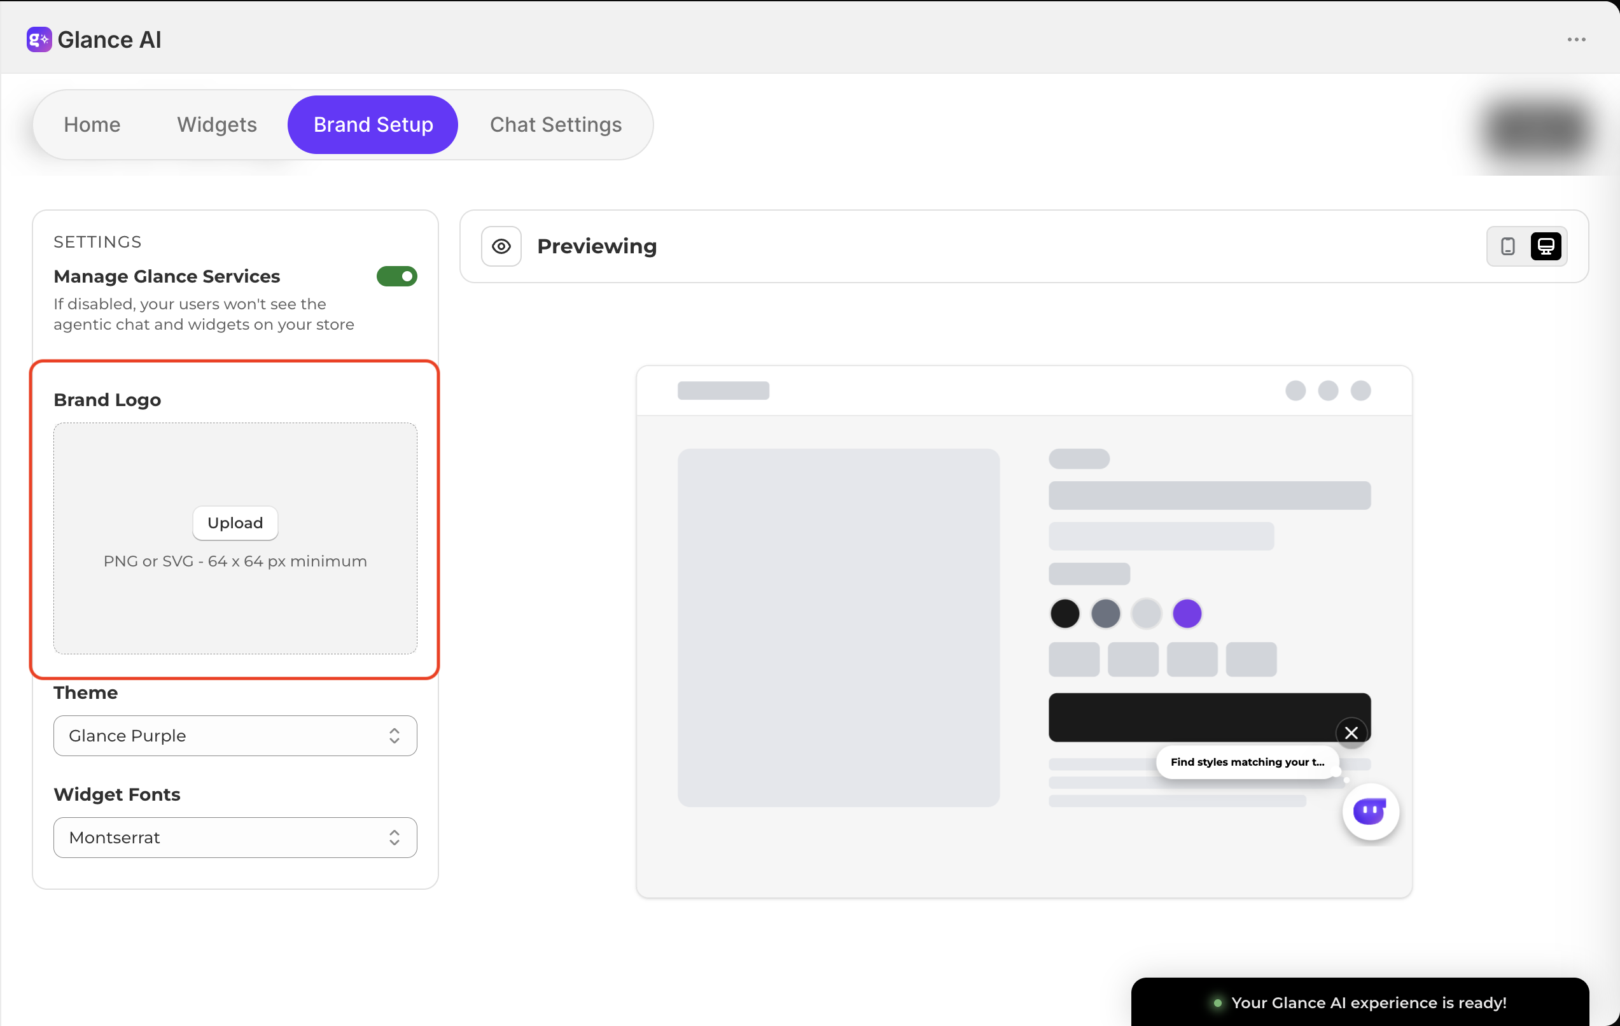Select the Brand Setup tab
This screenshot has width=1620, height=1026.
coord(373,125)
